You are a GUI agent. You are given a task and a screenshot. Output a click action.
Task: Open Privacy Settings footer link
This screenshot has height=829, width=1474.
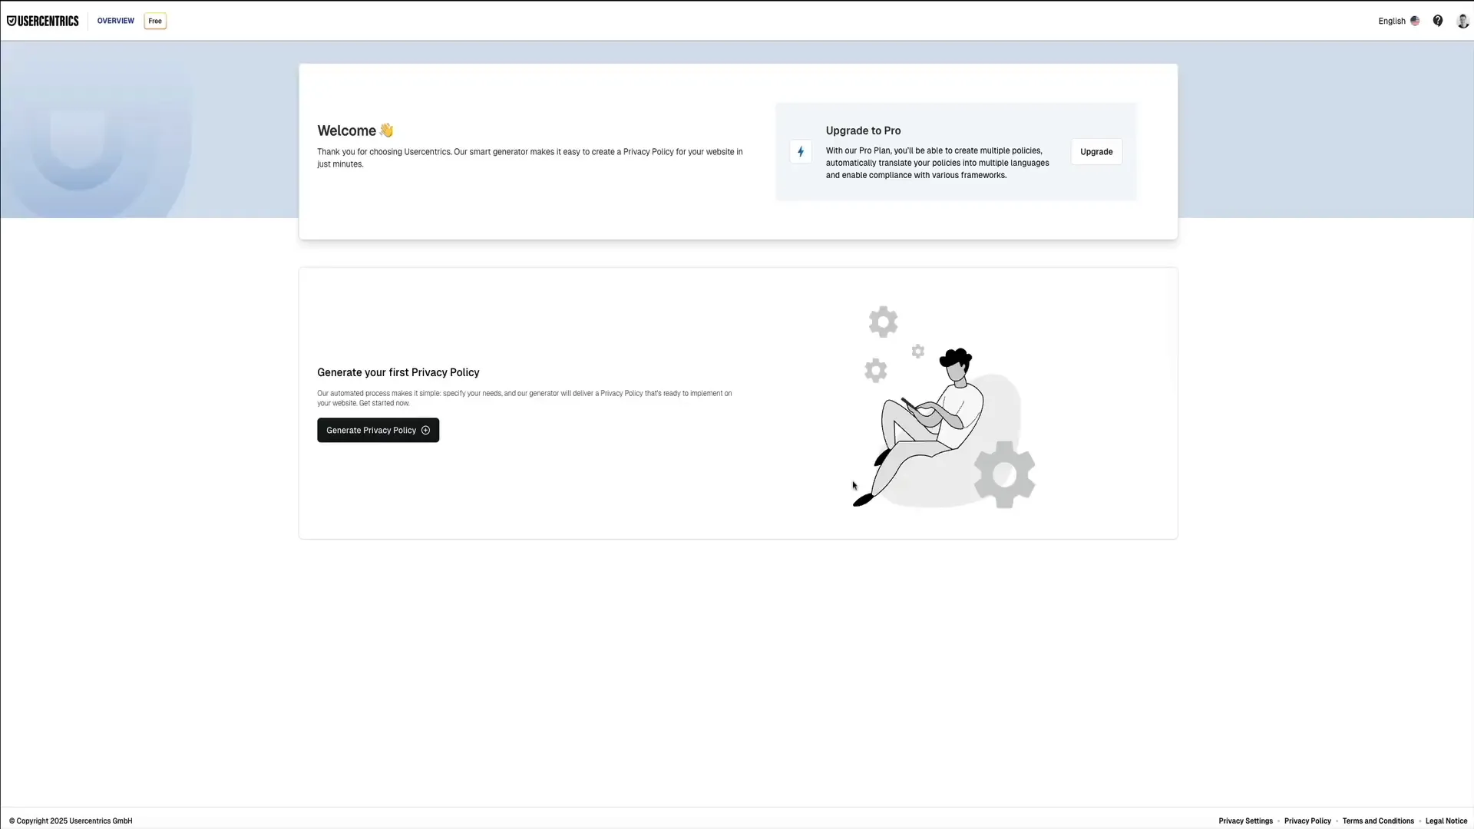(x=1245, y=821)
